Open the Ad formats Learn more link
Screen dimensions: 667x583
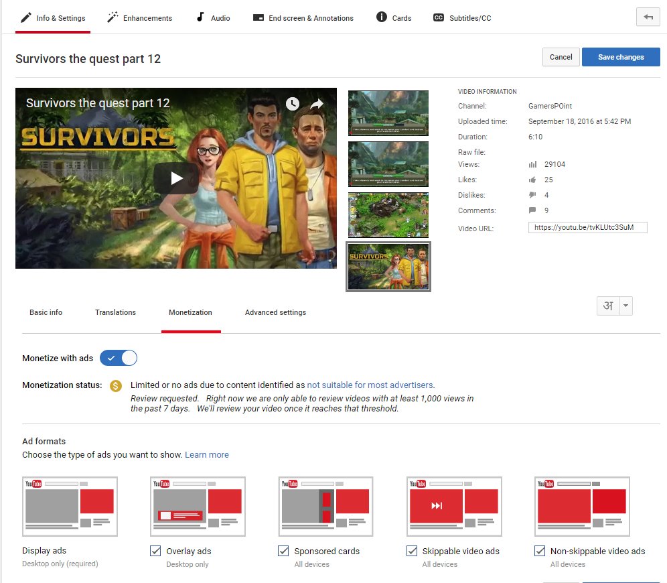click(x=207, y=454)
